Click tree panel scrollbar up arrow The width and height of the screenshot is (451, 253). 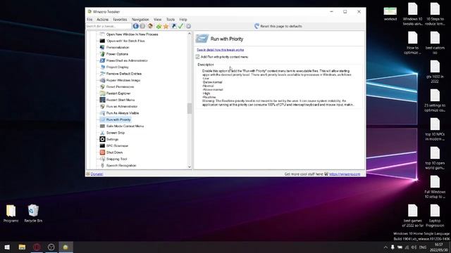pyautogui.click(x=190, y=34)
